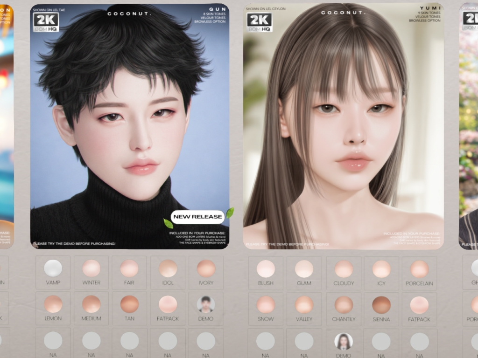Select the Tan skin tone swatch
Screen dimensions: 478x358
[129, 305]
